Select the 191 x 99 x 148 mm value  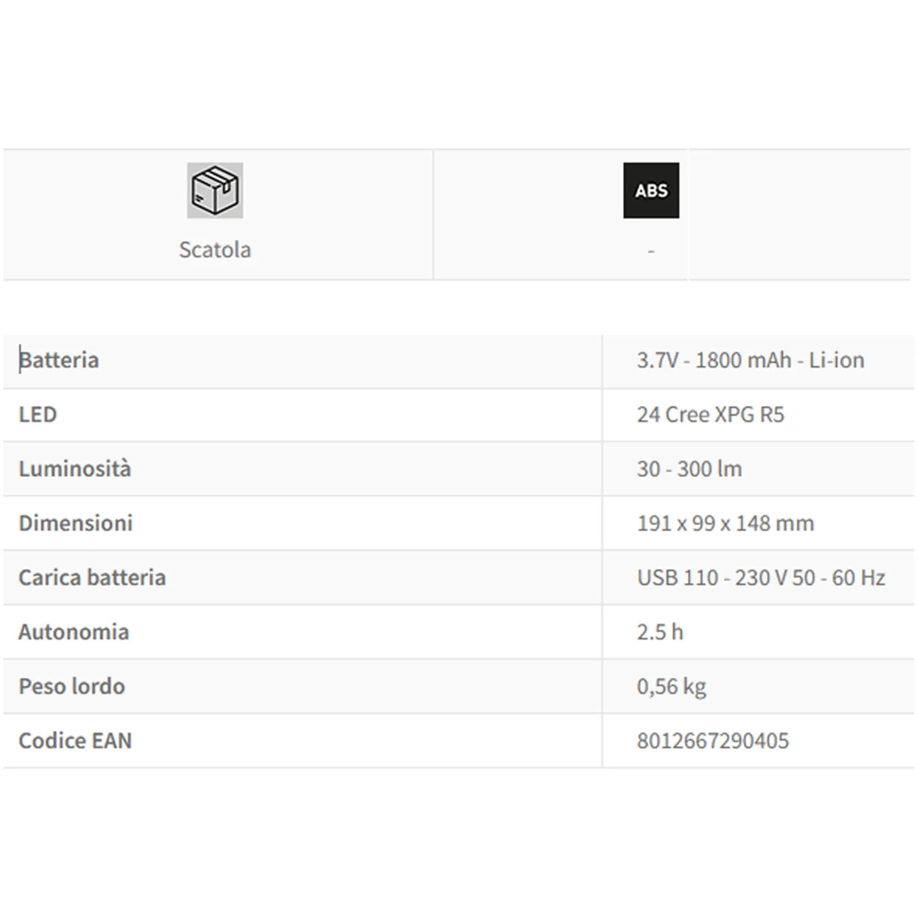[x=725, y=523]
